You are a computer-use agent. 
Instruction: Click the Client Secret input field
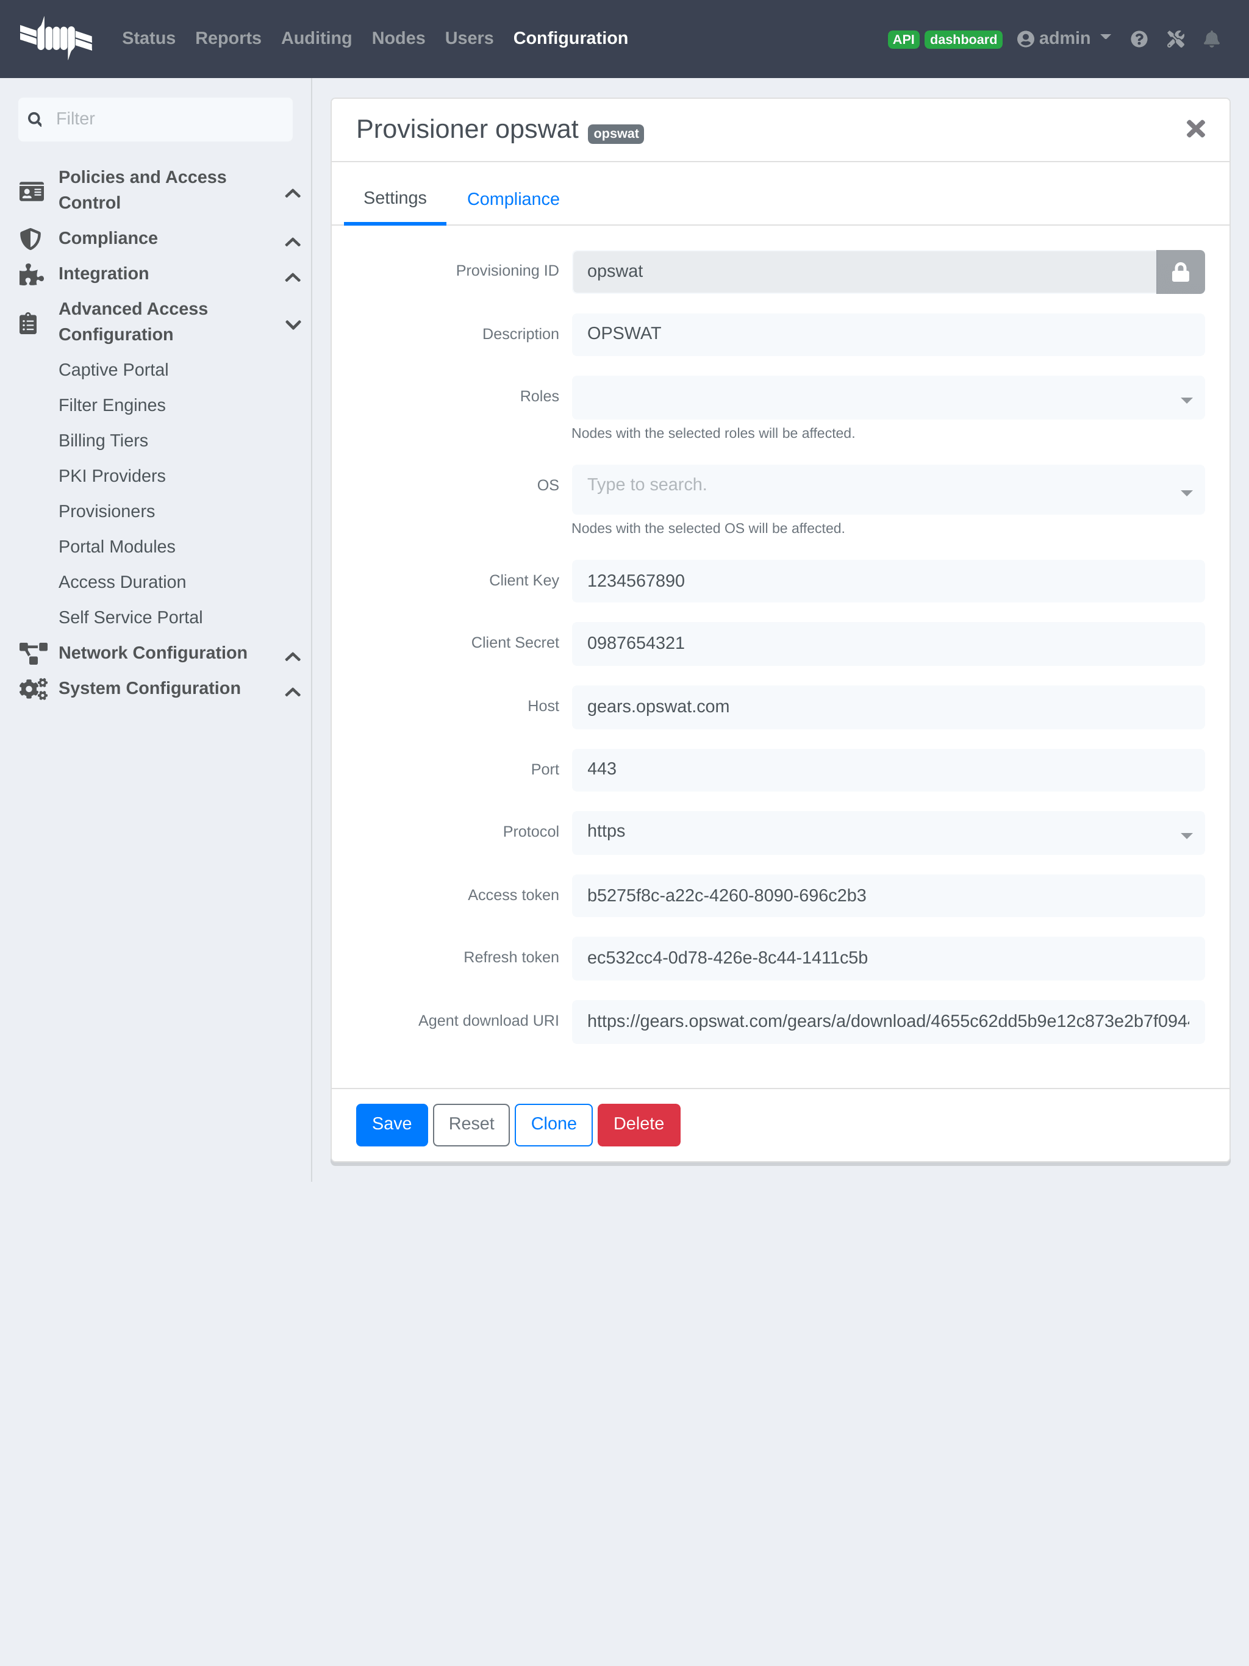[x=887, y=644]
